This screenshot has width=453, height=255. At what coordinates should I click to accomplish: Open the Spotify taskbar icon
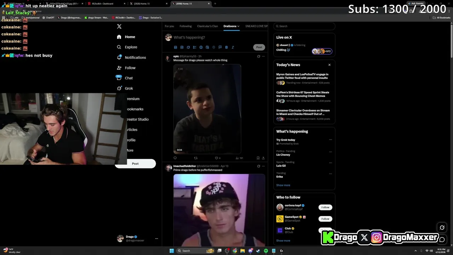pyautogui.click(x=266, y=251)
